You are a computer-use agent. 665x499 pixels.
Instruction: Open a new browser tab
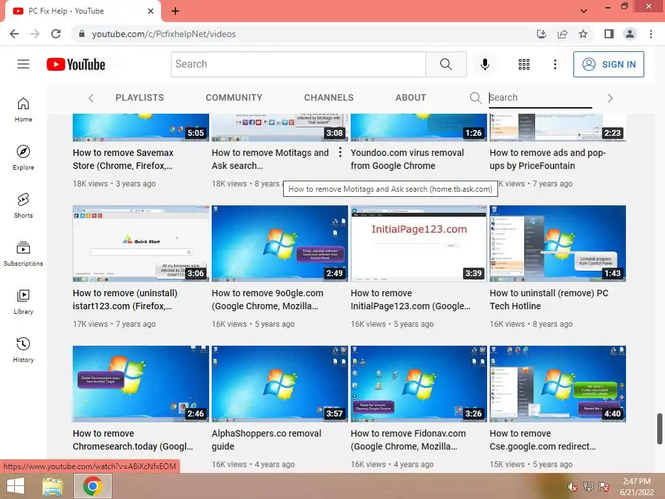tap(175, 11)
